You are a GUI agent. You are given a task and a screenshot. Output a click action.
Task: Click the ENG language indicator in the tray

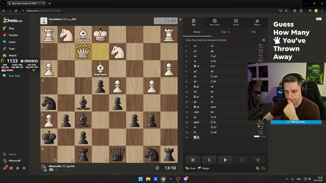tap(298, 179)
